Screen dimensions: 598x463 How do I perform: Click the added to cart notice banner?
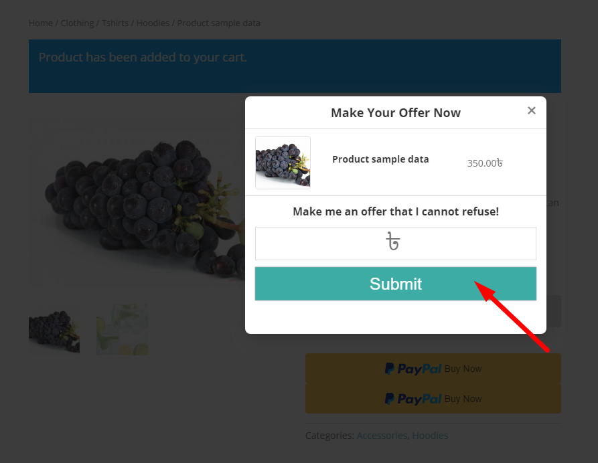[x=295, y=66]
